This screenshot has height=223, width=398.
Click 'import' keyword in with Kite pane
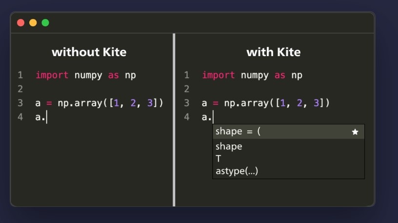click(x=219, y=75)
